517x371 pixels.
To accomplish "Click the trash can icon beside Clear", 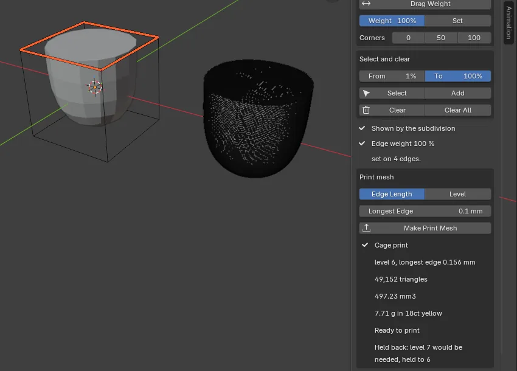I will click(x=366, y=110).
